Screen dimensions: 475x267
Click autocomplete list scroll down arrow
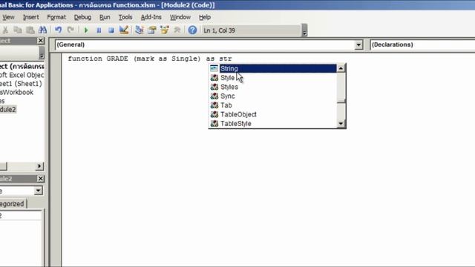(x=341, y=123)
